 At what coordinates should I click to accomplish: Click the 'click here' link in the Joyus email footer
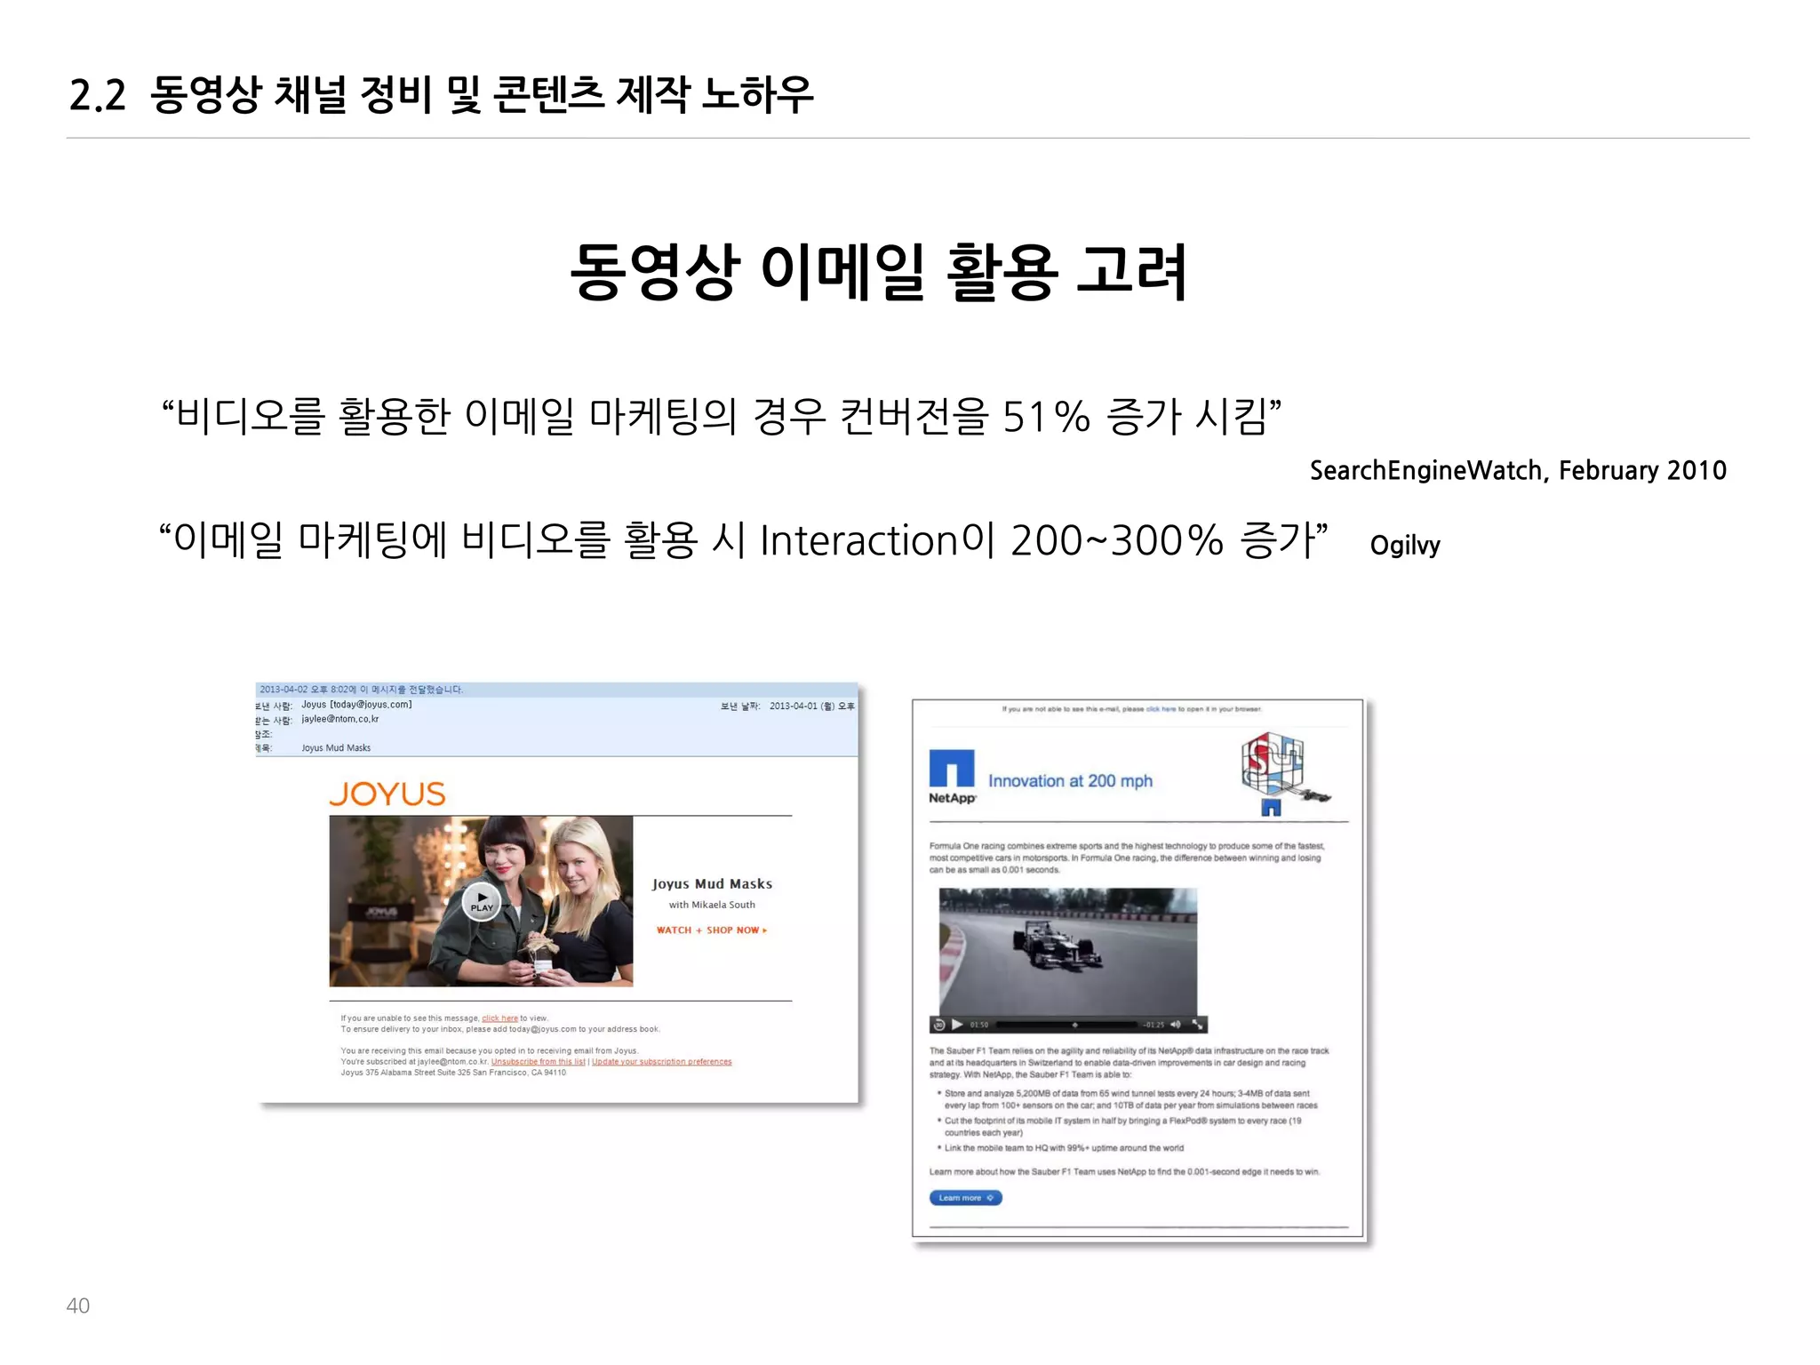click(x=499, y=1018)
